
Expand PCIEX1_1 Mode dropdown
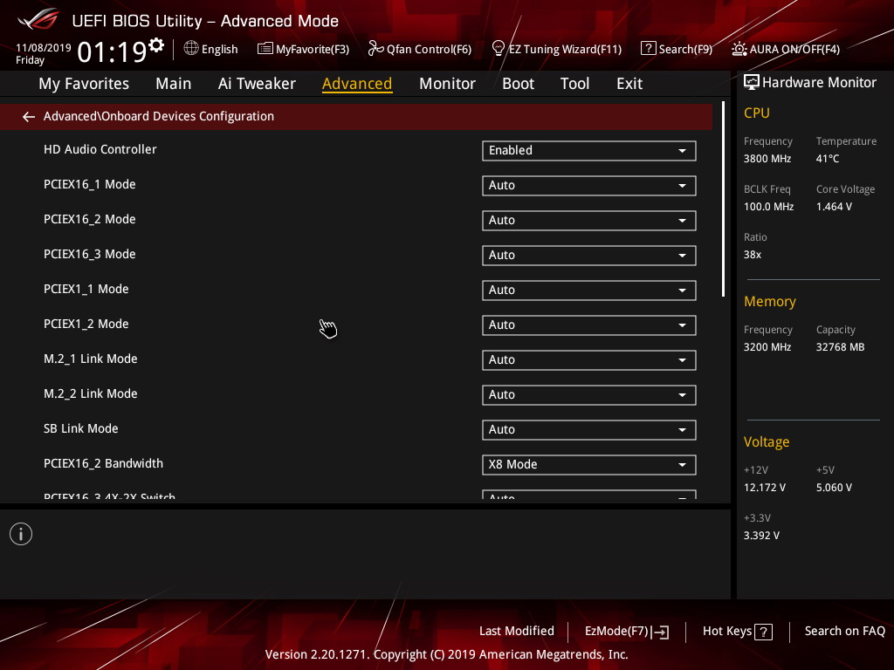click(x=589, y=290)
